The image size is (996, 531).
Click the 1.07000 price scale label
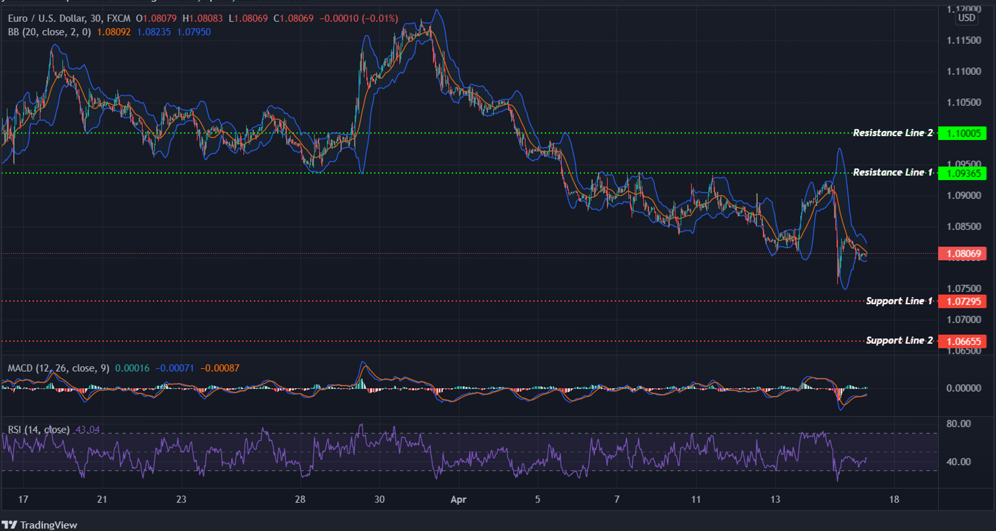(964, 320)
